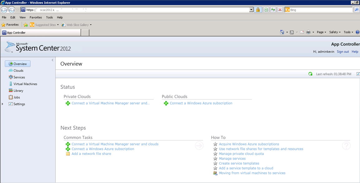Click the people icon beside Moving from virtual machines
This screenshot has width=360, height=183.
coord(215,173)
